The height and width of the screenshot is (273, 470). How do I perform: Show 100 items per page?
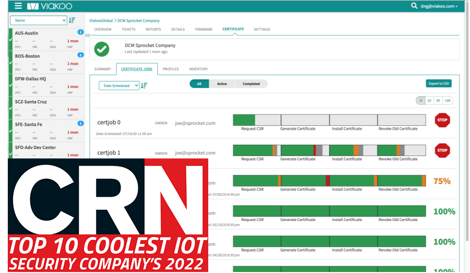coord(448,101)
